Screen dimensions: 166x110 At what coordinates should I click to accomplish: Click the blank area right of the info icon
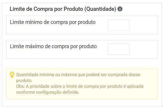point(142,9)
